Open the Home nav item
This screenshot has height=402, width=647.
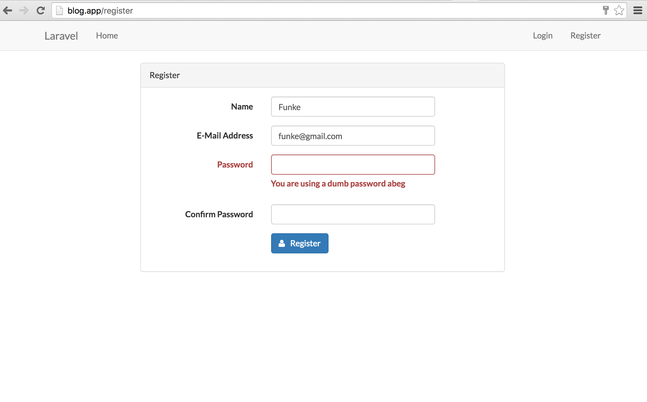(x=107, y=36)
